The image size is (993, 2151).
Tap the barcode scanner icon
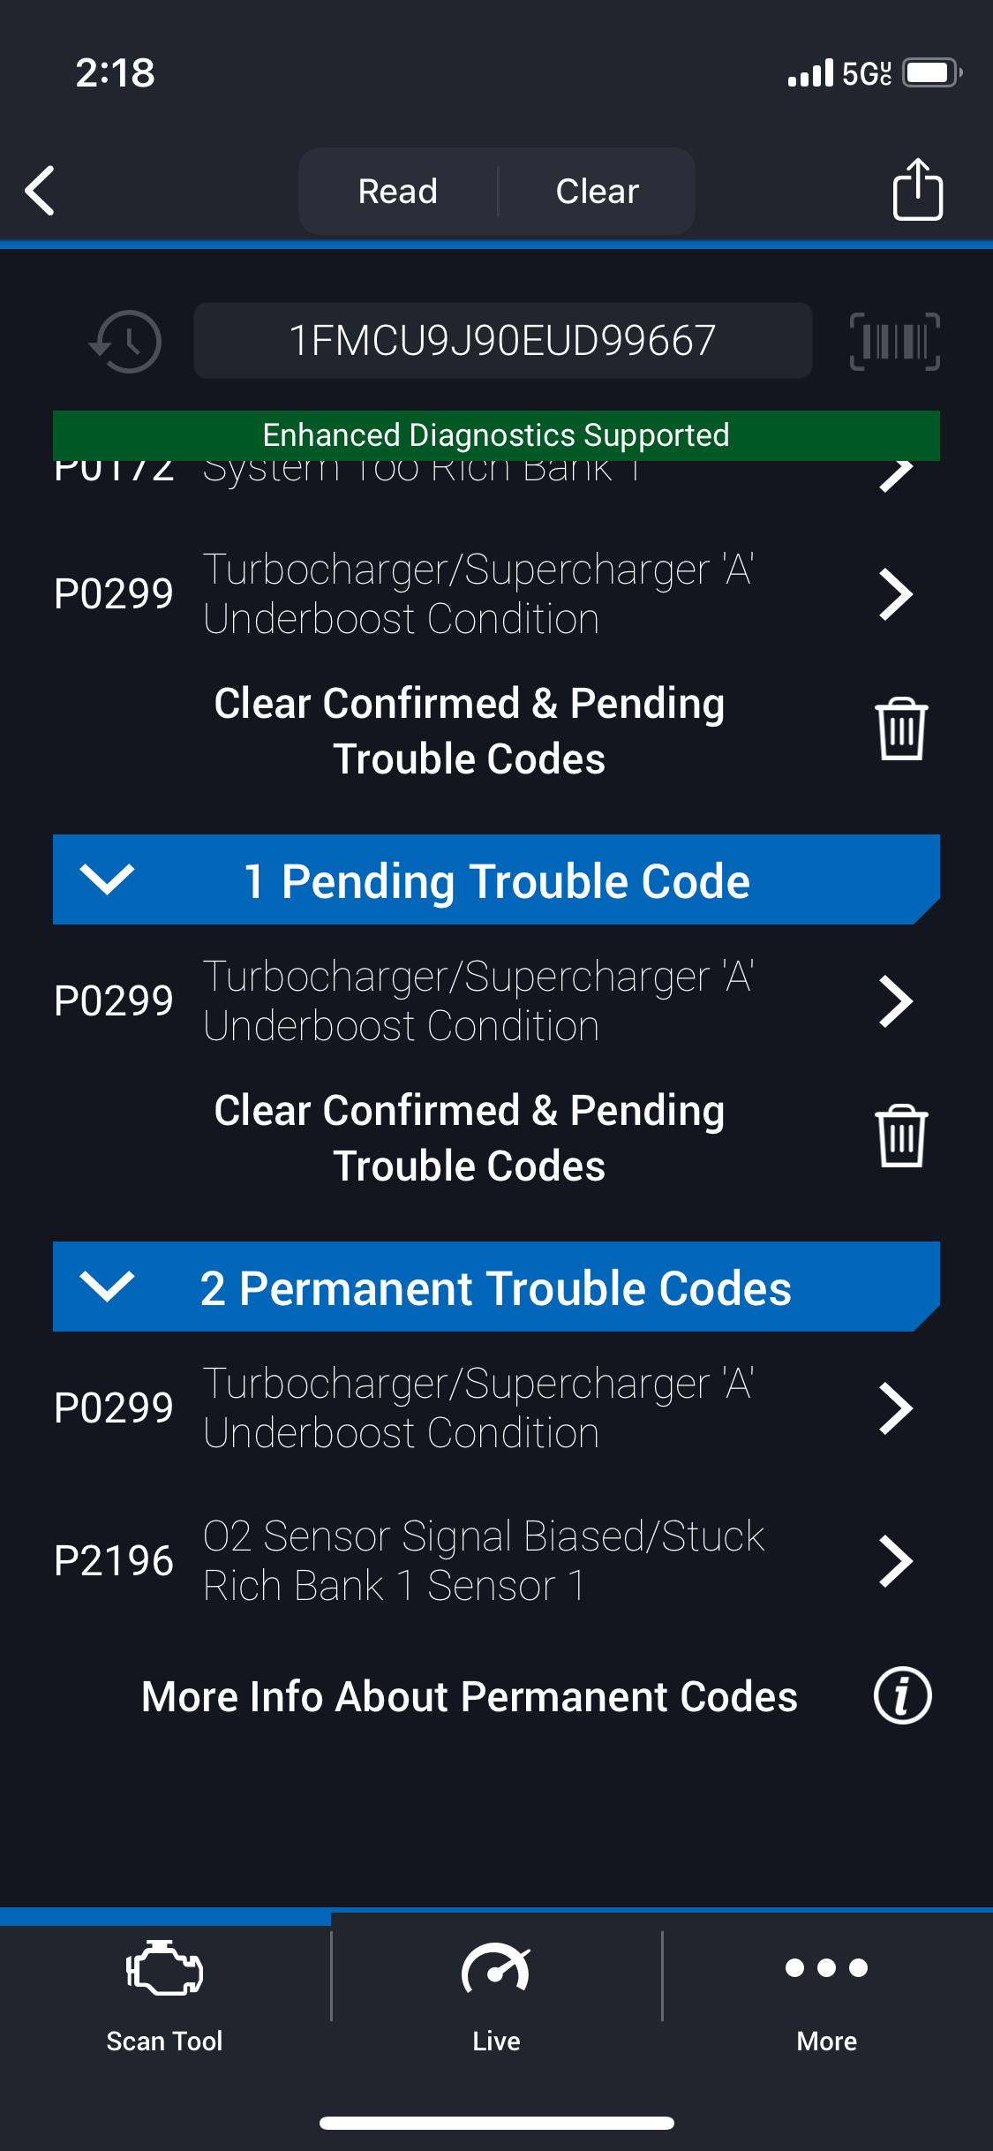894,341
